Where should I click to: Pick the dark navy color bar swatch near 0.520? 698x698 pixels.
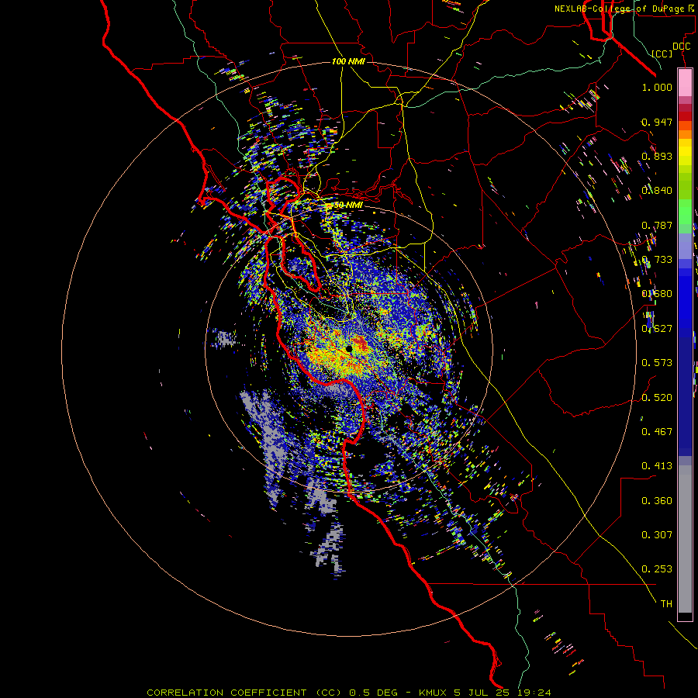pos(685,392)
